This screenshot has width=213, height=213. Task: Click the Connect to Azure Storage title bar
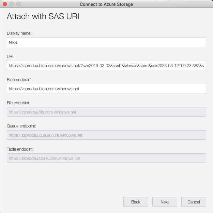106,4
